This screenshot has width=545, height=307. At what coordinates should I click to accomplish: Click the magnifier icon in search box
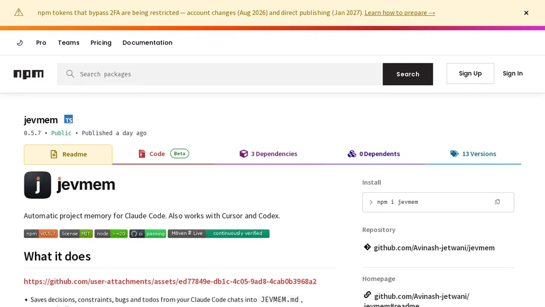click(x=70, y=74)
